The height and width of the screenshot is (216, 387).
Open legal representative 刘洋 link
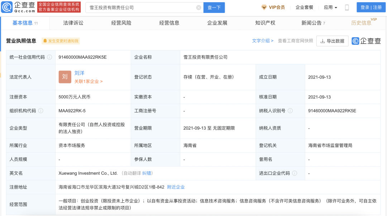click(79, 73)
